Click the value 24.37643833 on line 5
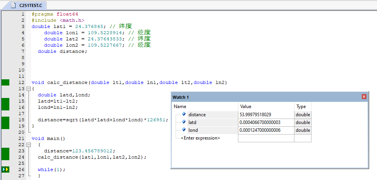377x180 pixels. [x=105, y=39]
